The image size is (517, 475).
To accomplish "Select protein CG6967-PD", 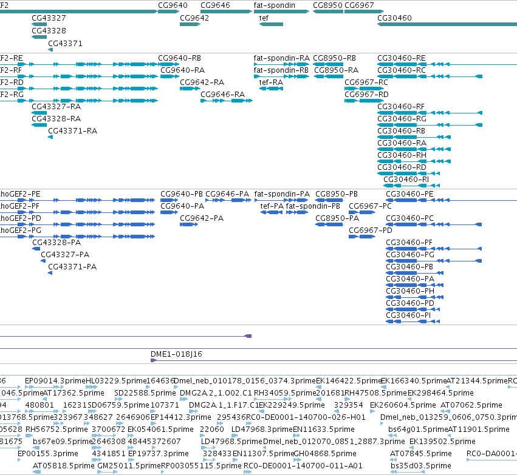I will point(371,231).
